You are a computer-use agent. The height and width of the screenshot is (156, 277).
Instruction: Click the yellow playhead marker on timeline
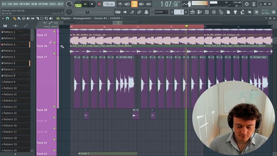click(x=187, y=26)
